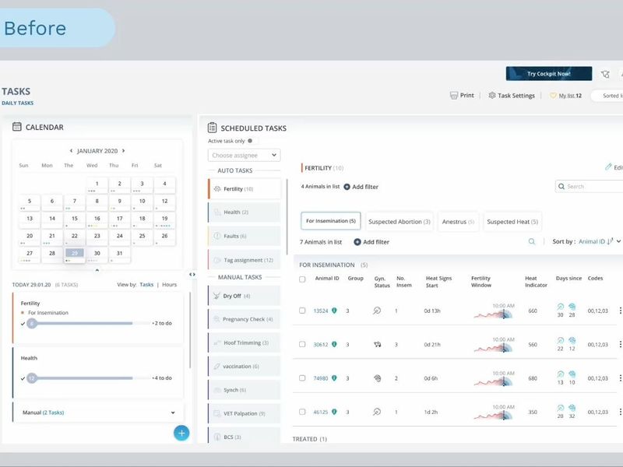
Task: Go to previous month in calendar
Action: click(x=71, y=151)
